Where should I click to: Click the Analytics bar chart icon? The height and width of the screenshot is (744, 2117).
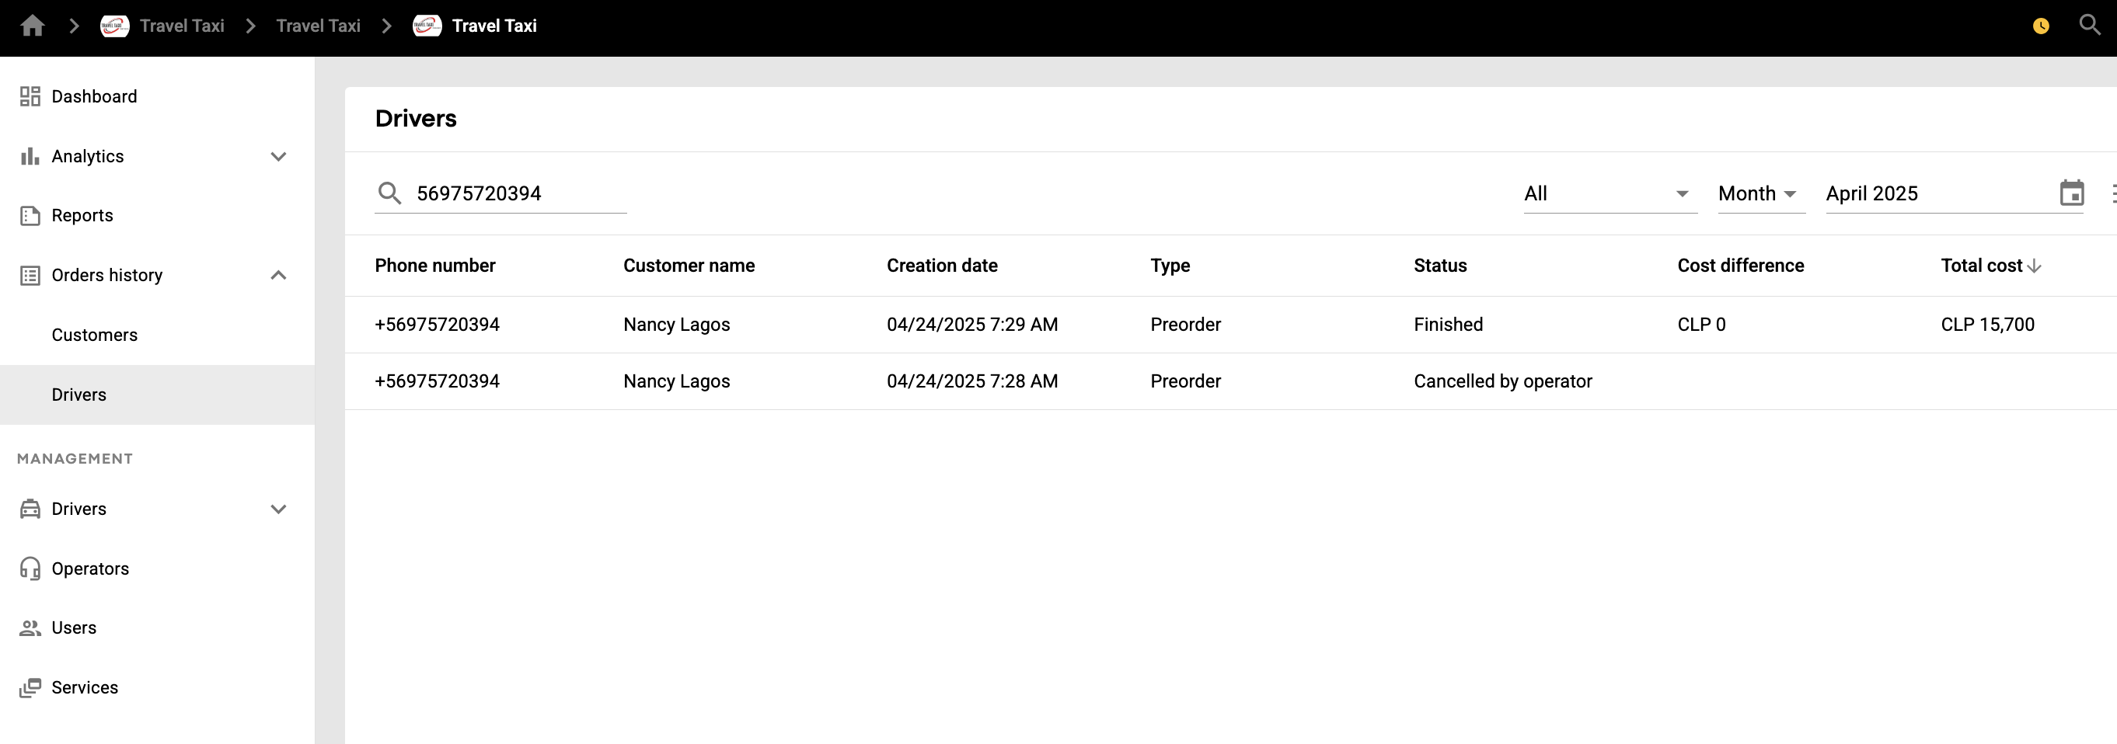click(30, 156)
